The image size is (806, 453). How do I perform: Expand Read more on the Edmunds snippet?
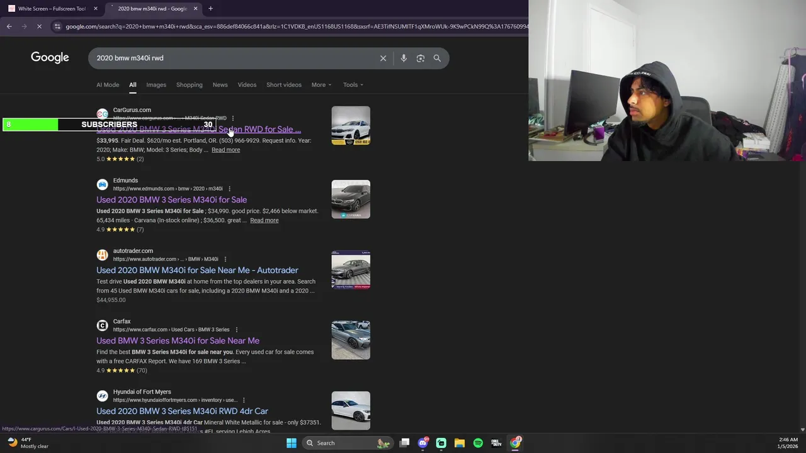[x=264, y=220]
